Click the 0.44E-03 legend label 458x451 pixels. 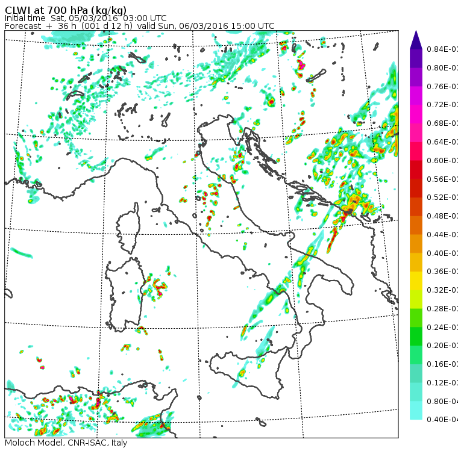pyautogui.click(x=442, y=235)
